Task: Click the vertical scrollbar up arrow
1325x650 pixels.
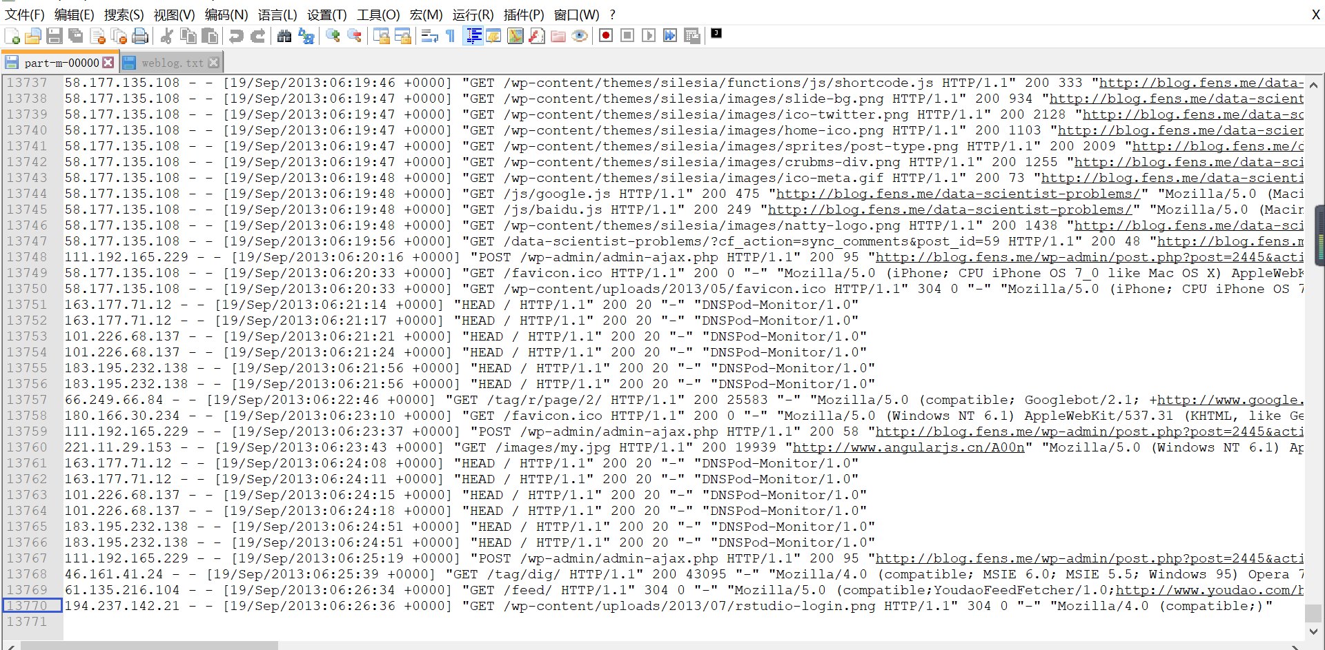Action: click(x=1313, y=84)
